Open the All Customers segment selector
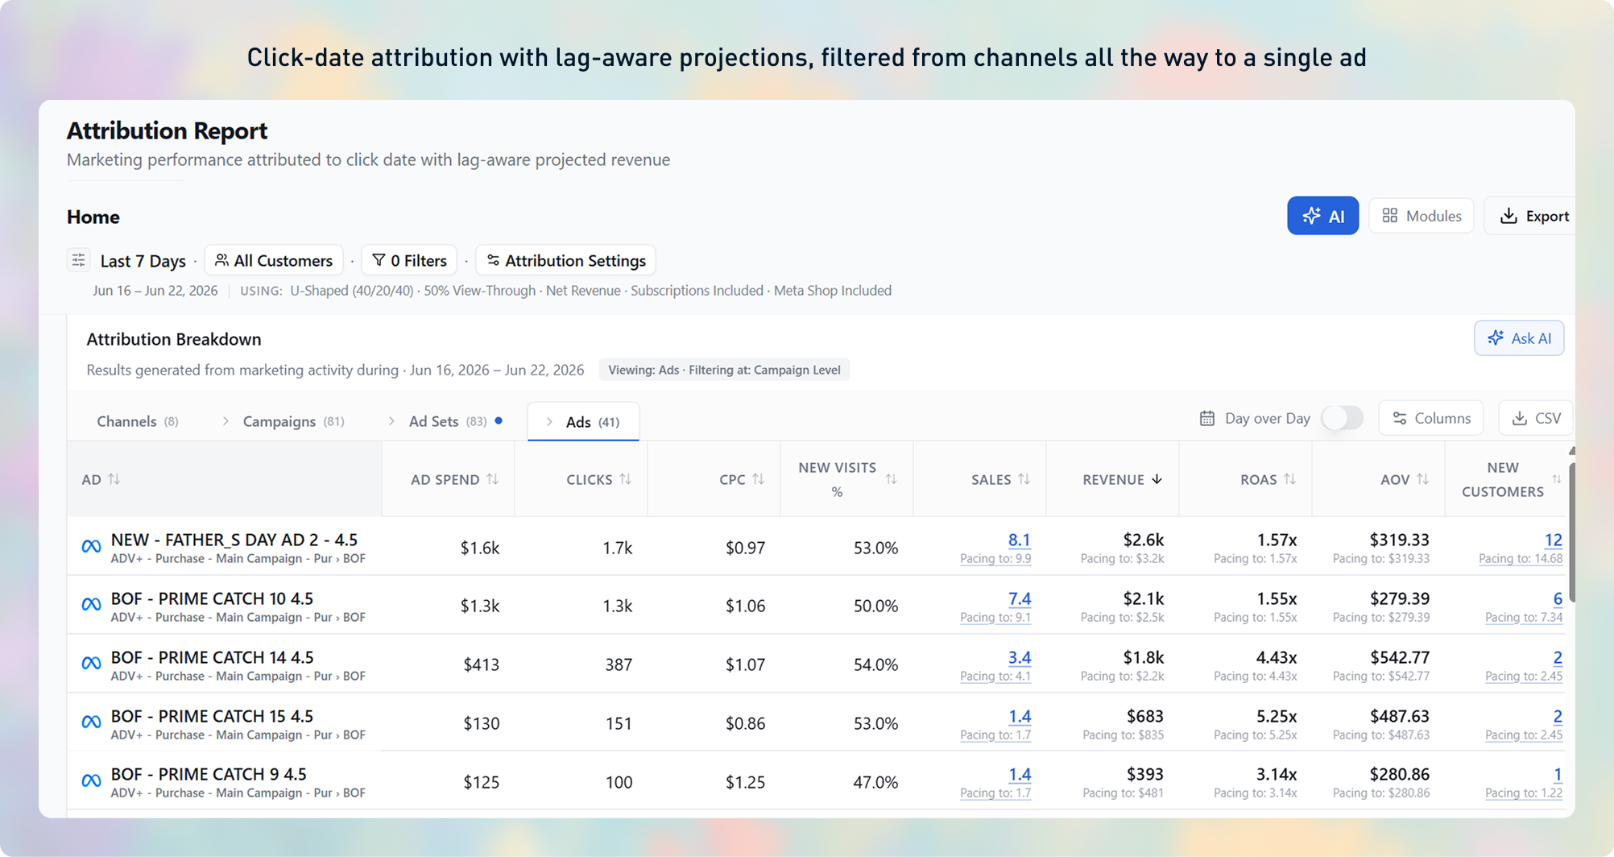Image resolution: width=1614 pixels, height=857 pixels. click(x=274, y=261)
